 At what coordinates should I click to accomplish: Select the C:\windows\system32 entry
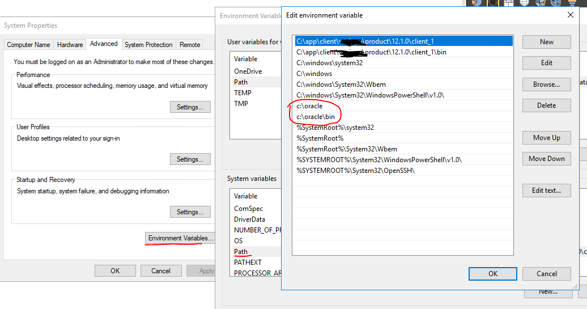(x=403, y=63)
